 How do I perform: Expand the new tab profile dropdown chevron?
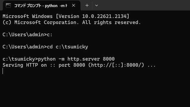(x=96, y=5)
